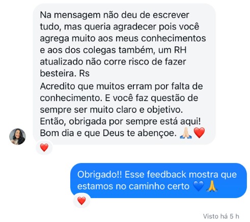
Task: Click line "agrega muito aos meus conhecimentos"
Action: pyautogui.click(x=123, y=38)
